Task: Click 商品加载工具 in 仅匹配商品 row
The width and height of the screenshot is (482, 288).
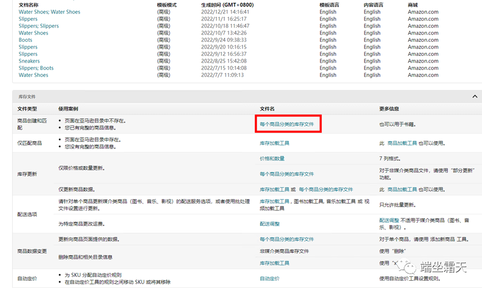Action: (x=402, y=143)
